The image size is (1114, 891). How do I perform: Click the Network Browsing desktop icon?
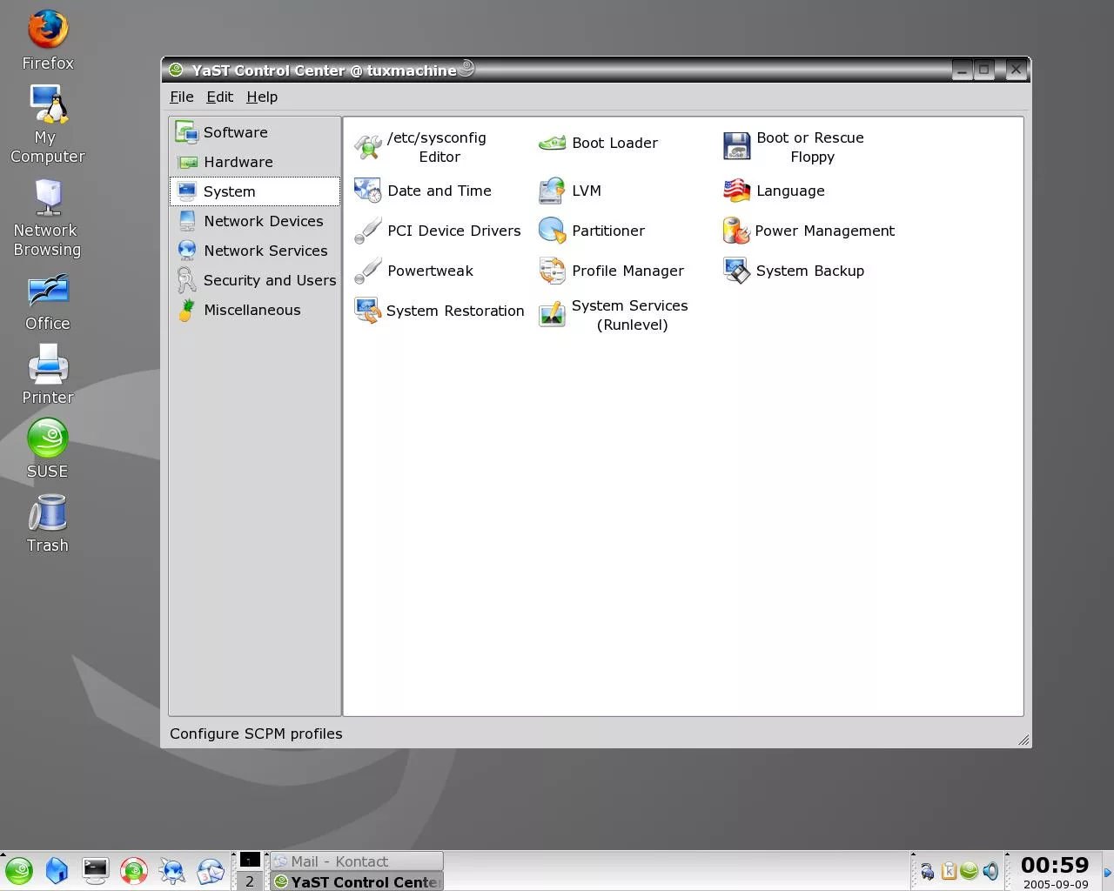48,218
